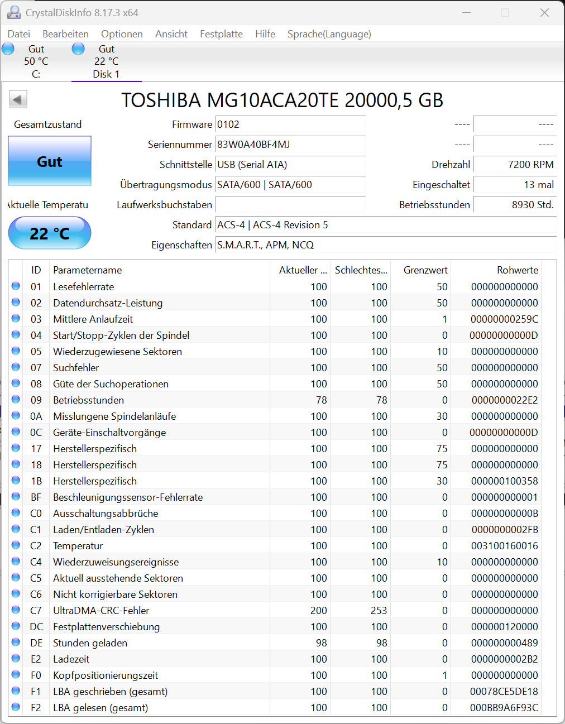The height and width of the screenshot is (724, 565).
Task: Click the Schlechtes column header
Action: pyautogui.click(x=361, y=270)
